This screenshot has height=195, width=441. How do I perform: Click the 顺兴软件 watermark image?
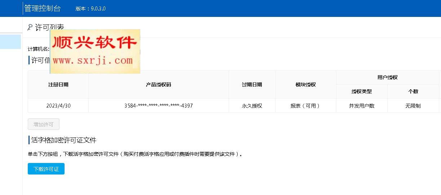click(x=95, y=51)
